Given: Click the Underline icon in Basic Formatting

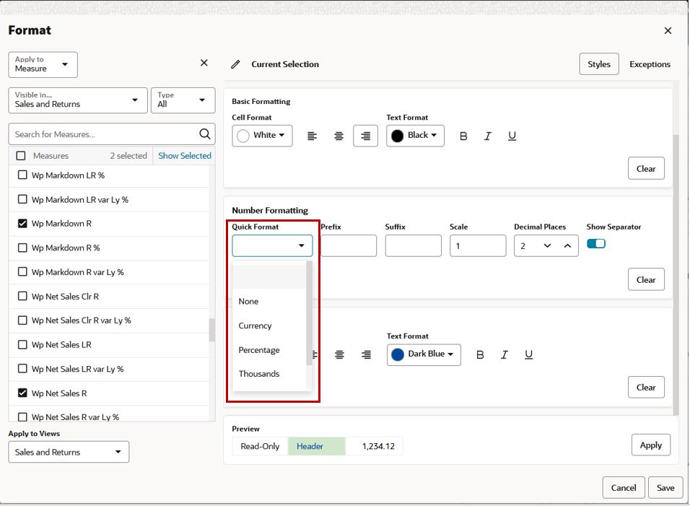Looking at the screenshot, I should click(x=512, y=136).
